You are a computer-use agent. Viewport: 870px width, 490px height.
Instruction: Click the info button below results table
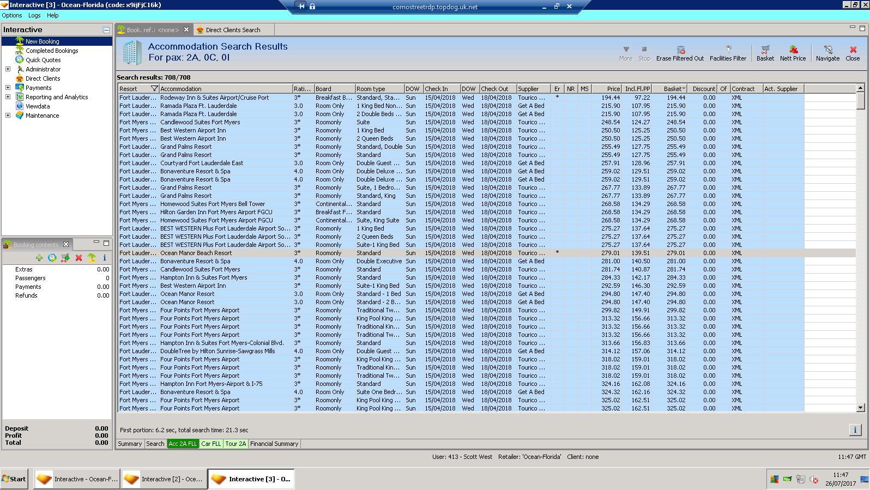pos(855,430)
